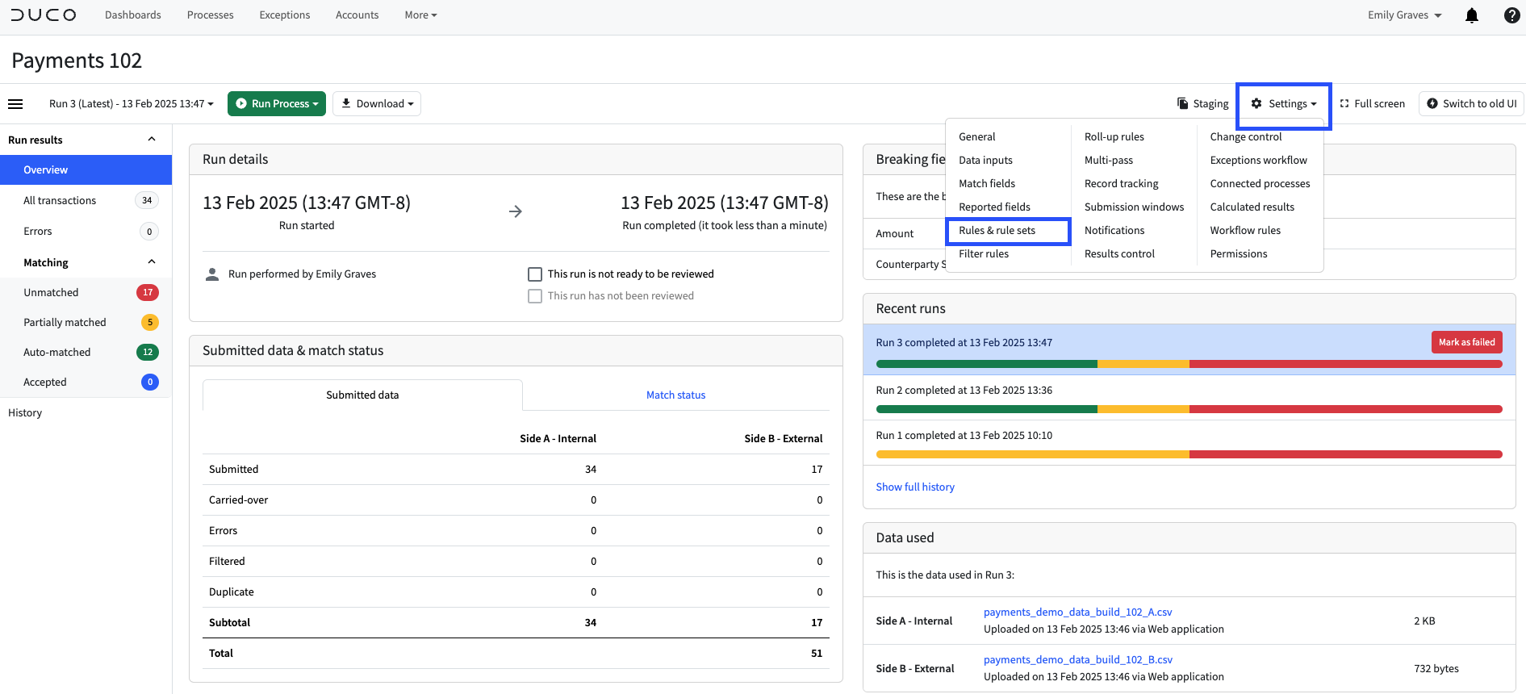Click Switch to old UI
The image size is (1526, 694).
1471,103
